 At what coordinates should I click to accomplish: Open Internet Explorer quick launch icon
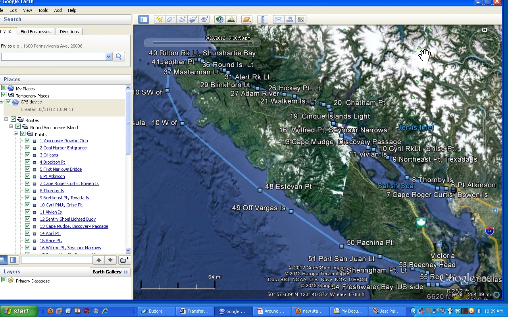(105, 311)
